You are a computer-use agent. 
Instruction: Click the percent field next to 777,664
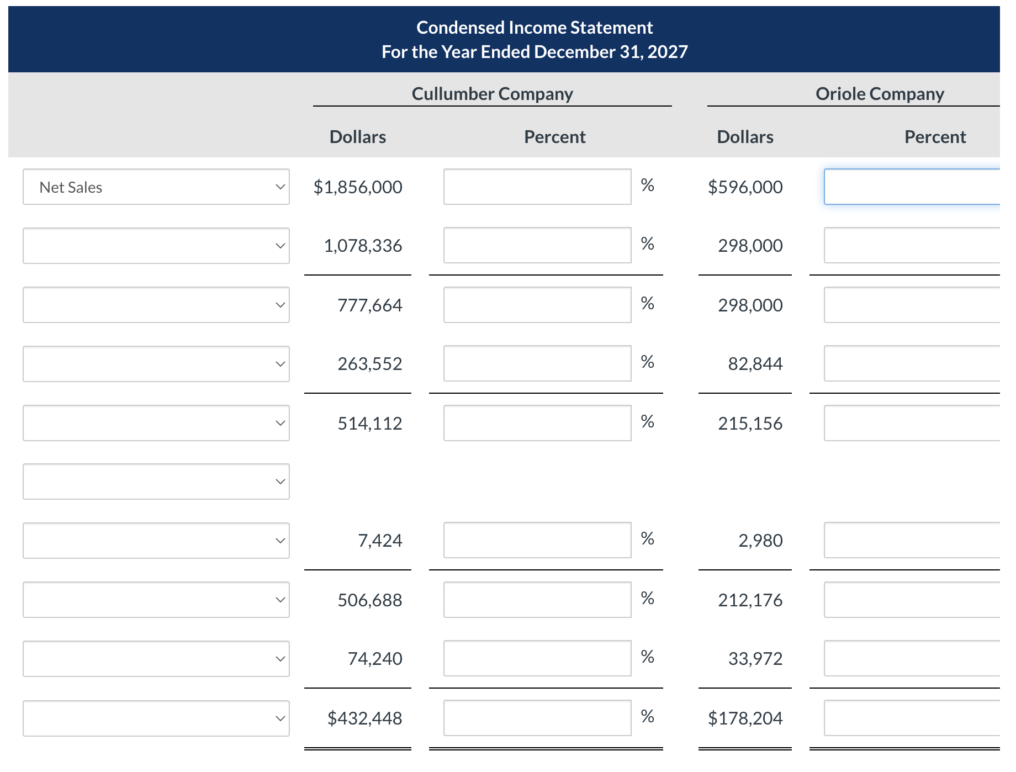pyautogui.click(x=537, y=305)
